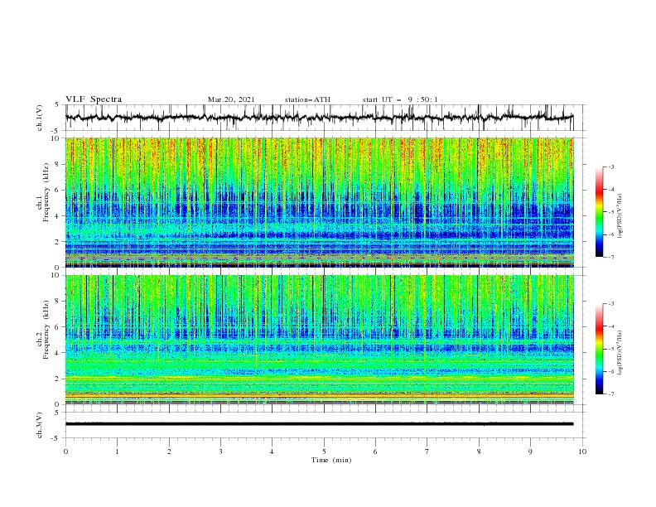Click the "ch.1(V)" waveform axis label
This screenshot has width=656, height=507.
pos(40,118)
